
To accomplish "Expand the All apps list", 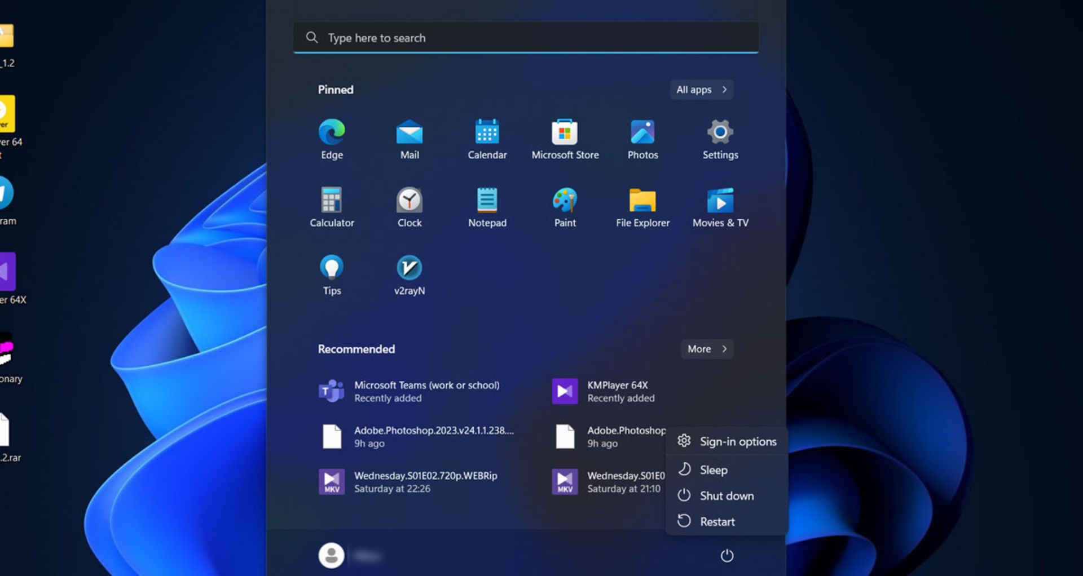I will tap(702, 90).
